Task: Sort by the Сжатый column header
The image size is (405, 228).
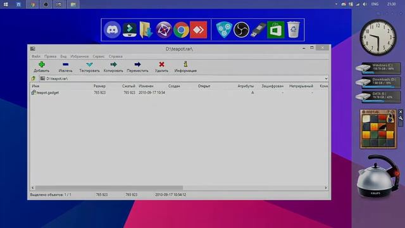Action: coord(128,86)
